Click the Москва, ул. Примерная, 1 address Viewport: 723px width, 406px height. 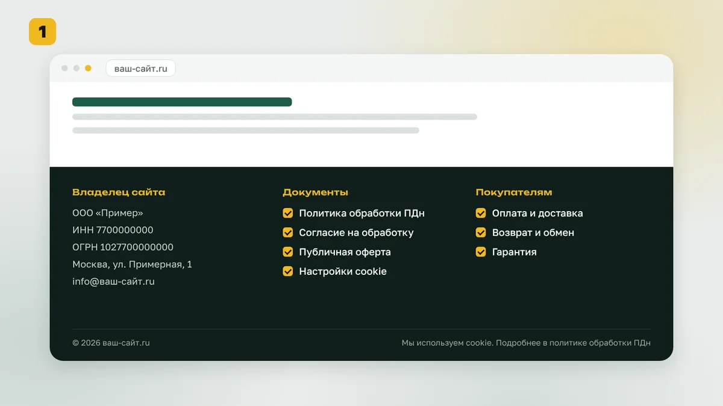(x=133, y=264)
